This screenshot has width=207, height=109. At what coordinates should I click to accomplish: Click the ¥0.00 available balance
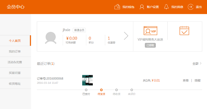[x=71, y=38]
